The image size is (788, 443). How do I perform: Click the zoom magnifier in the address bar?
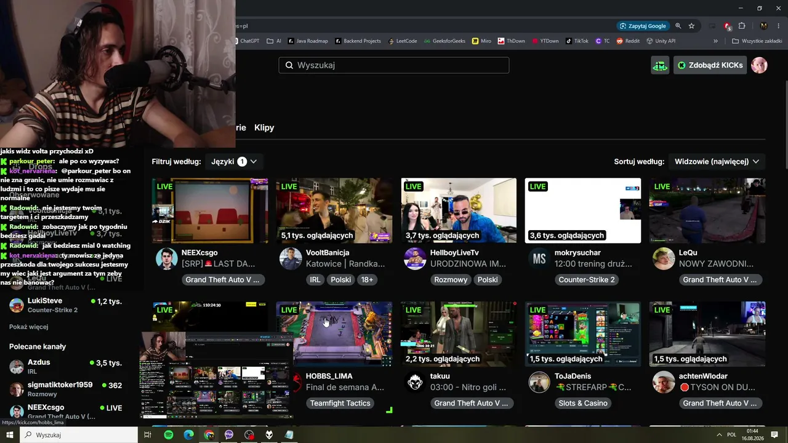tap(678, 26)
